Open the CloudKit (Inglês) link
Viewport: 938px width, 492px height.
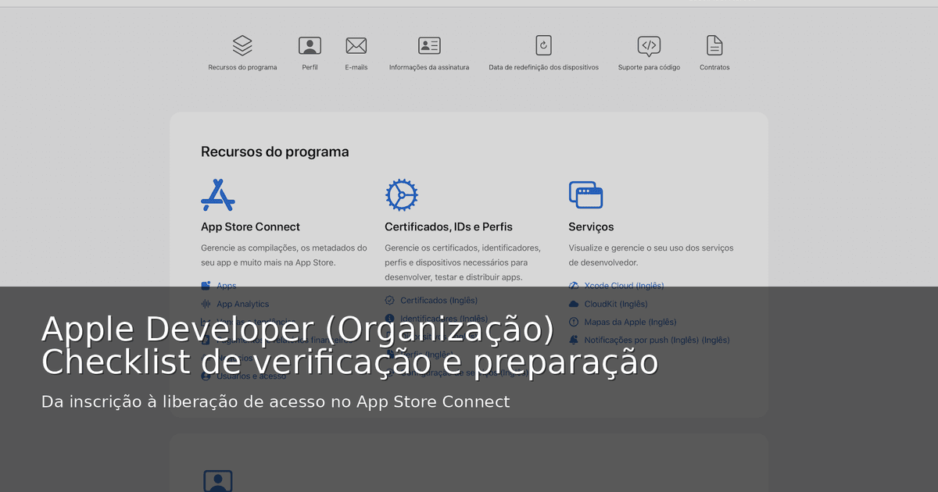(x=616, y=304)
